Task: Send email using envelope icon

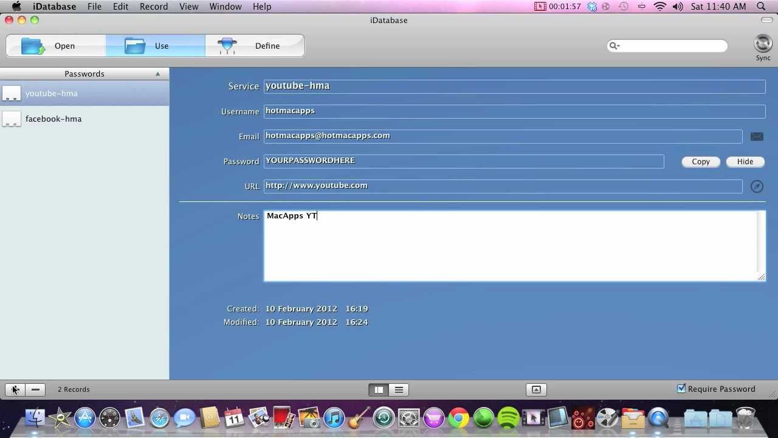Action: (x=757, y=136)
